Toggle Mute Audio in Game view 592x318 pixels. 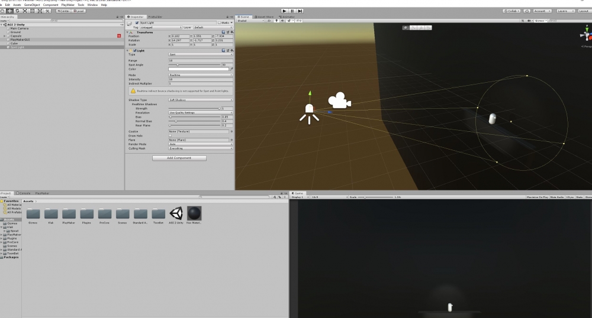(557, 197)
